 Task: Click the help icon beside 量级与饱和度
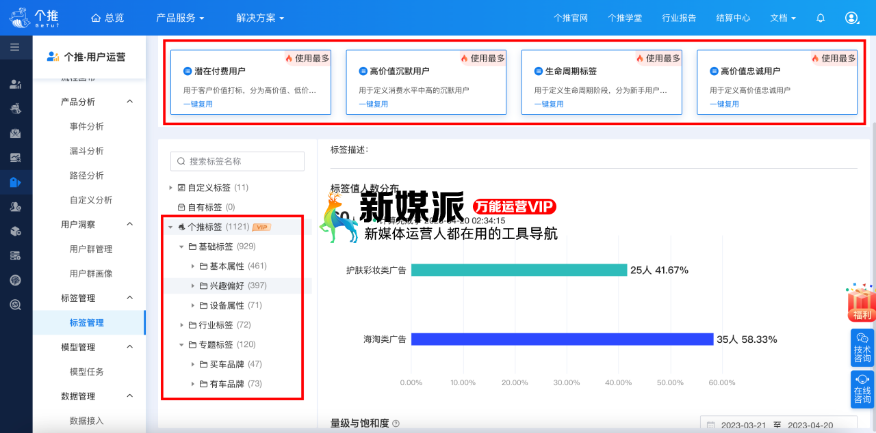coord(396,424)
